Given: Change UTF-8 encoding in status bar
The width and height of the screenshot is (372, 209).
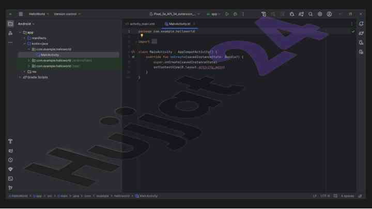Looking at the screenshot, I should click(325, 196).
